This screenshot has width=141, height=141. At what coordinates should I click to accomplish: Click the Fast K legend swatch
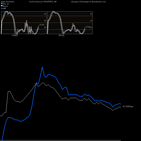click(2, 6)
